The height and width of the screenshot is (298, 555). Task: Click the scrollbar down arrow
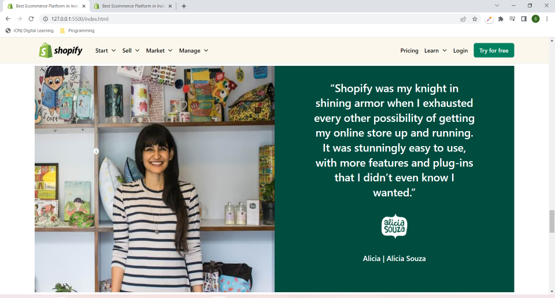[x=552, y=292]
